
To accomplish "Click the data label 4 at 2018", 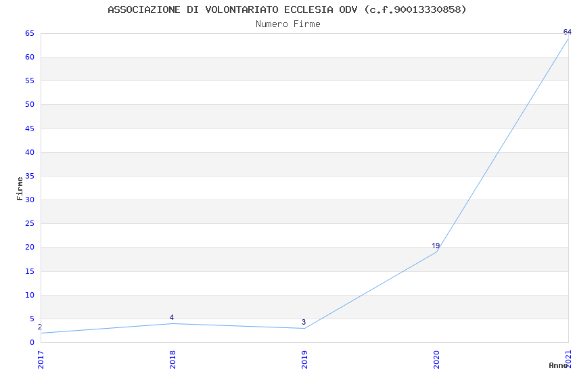I will (x=172, y=317).
